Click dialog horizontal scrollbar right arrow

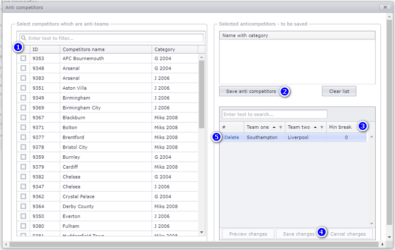pos(382,244)
